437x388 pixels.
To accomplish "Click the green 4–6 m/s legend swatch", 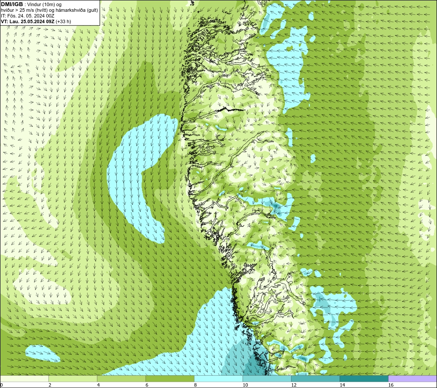I will click(x=121, y=379).
